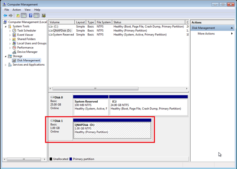
Task: Click the Device Manager icon
Action: [x=14, y=52]
